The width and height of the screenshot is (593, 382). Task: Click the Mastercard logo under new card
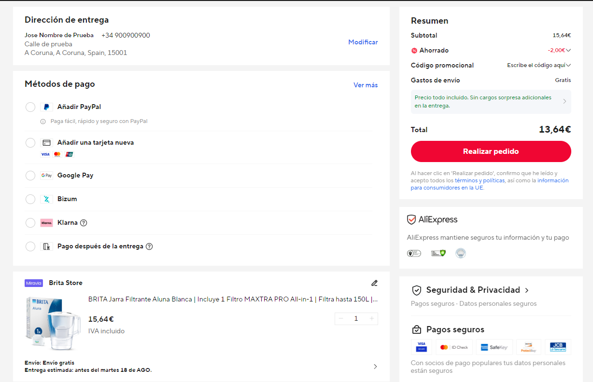tap(57, 154)
